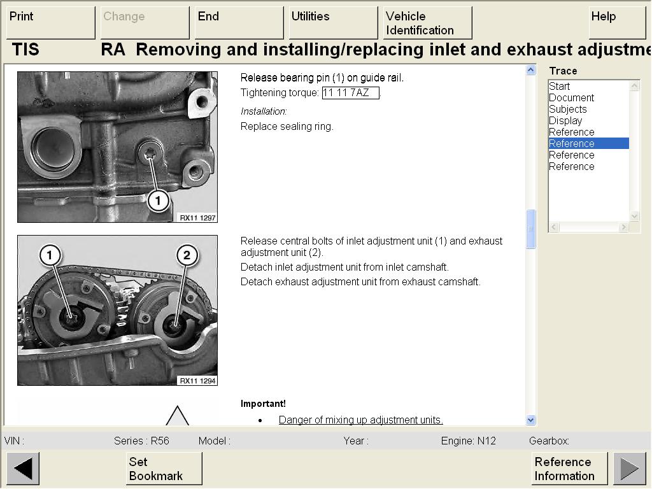Select 'Start' in the Trace list
The height and width of the screenshot is (489, 652).
coord(560,87)
